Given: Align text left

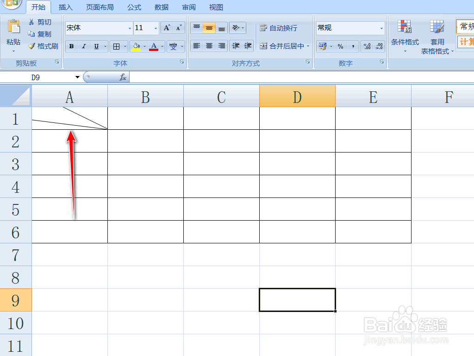Looking at the screenshot, I should (x=196, y=46).
